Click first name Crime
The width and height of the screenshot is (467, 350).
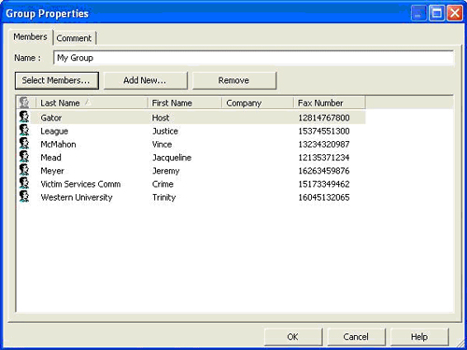point(163,184)
